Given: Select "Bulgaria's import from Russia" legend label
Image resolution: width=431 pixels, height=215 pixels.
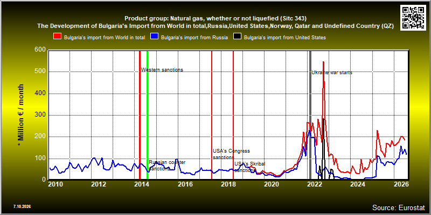Looking at the screenshot, I should tap(194, 38).
